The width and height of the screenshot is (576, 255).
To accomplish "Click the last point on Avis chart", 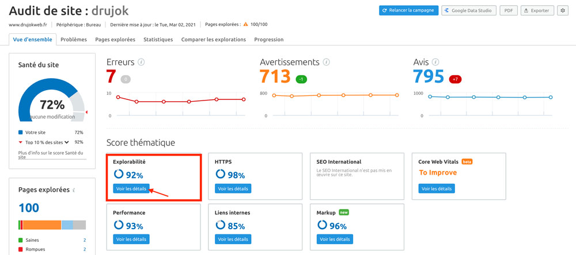I will coord(551,98).
